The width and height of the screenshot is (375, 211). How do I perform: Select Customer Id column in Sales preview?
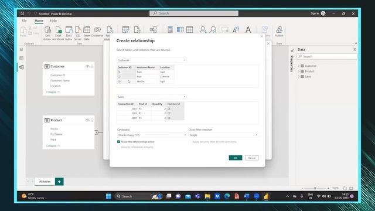tap(175, 104)
